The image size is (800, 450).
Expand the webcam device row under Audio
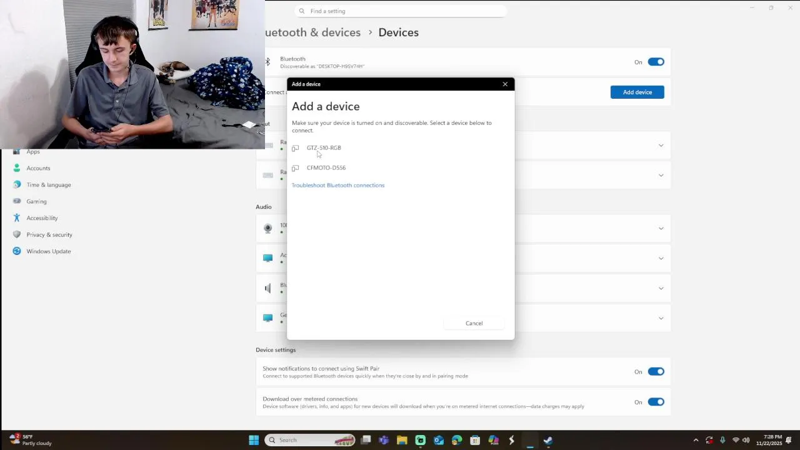(x=661, y=228)
